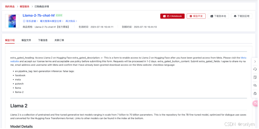Open the 进入Notebook button
The height and width of the screenshot is (129, 259).
click(x=172, y=16)
